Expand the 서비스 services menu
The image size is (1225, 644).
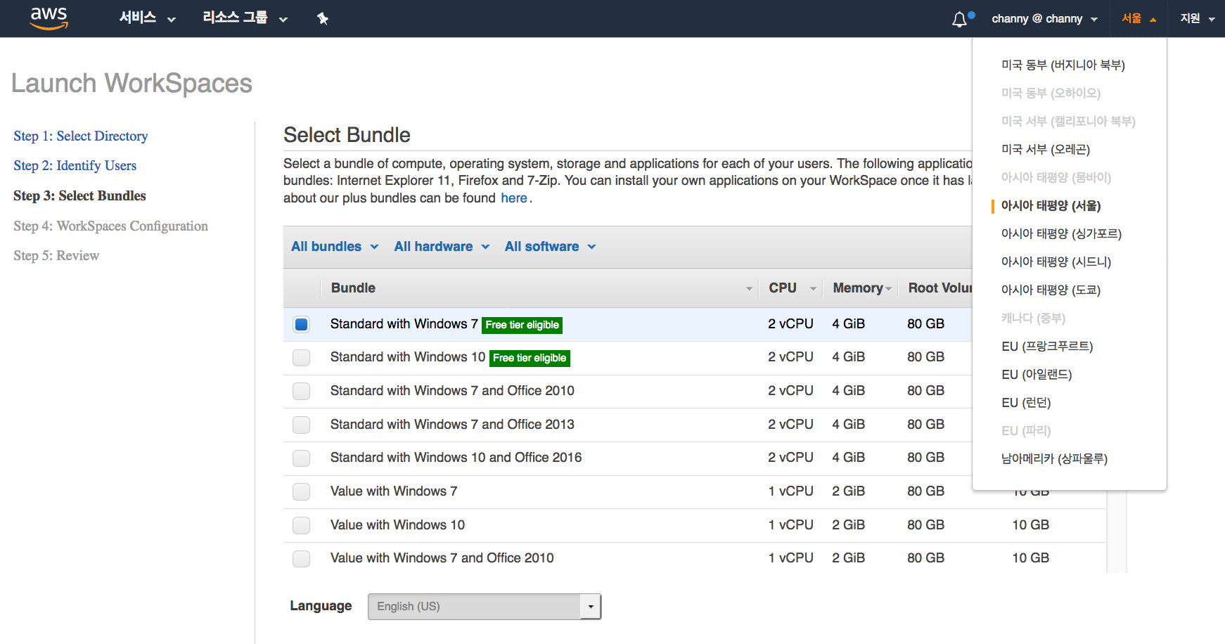point(147,18)
